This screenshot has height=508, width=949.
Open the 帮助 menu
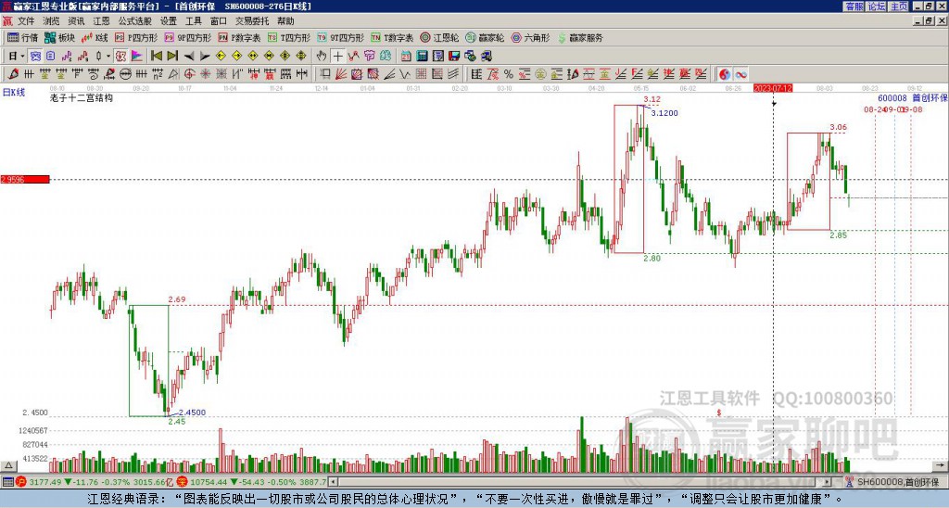point(285,21)
